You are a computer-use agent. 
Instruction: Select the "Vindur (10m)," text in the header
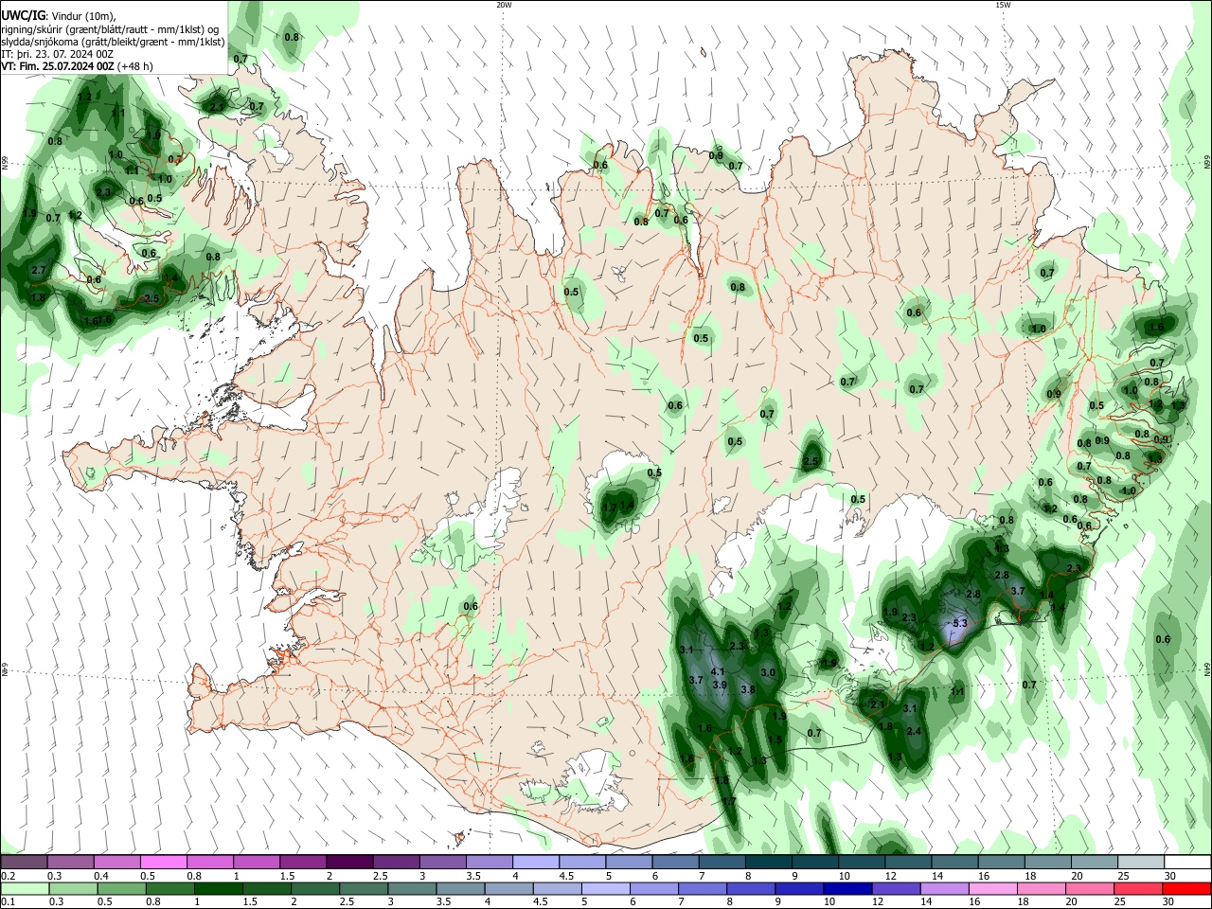click(x=82, y=16)
